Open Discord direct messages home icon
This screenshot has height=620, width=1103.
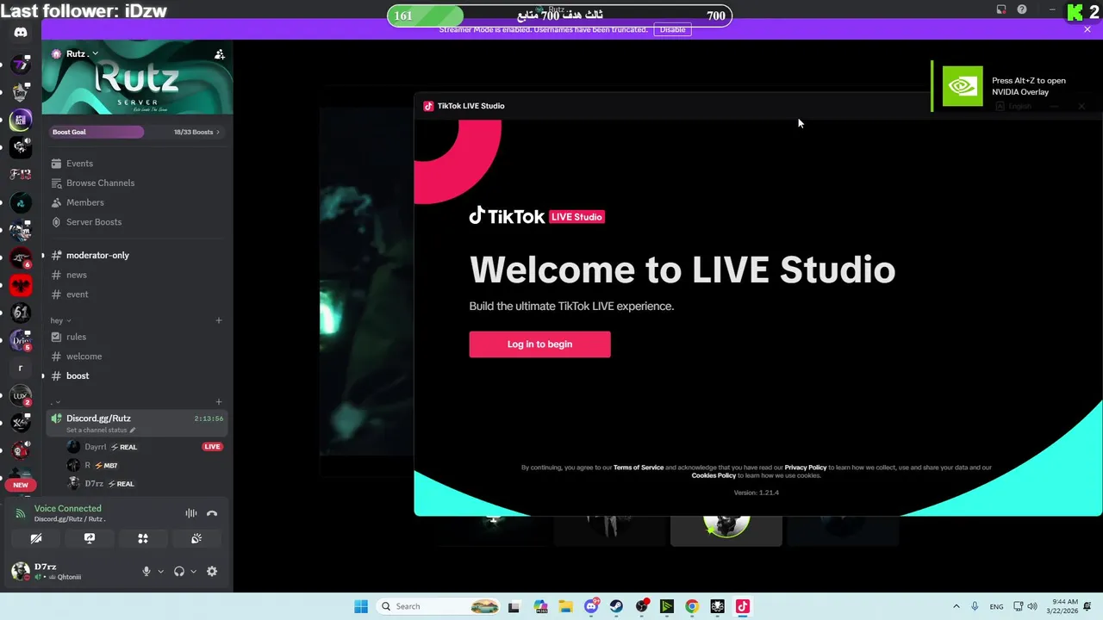tap(21, 33)
